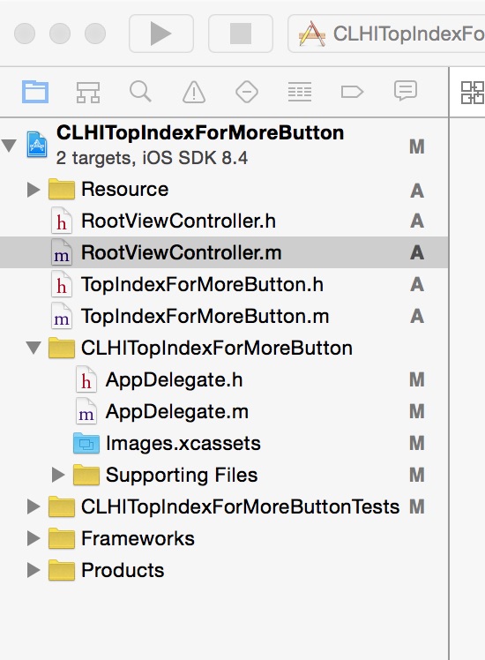Screen dimensions: 485x660
Task: Open the Test navigator diamond icon
Action: (247, 92)
